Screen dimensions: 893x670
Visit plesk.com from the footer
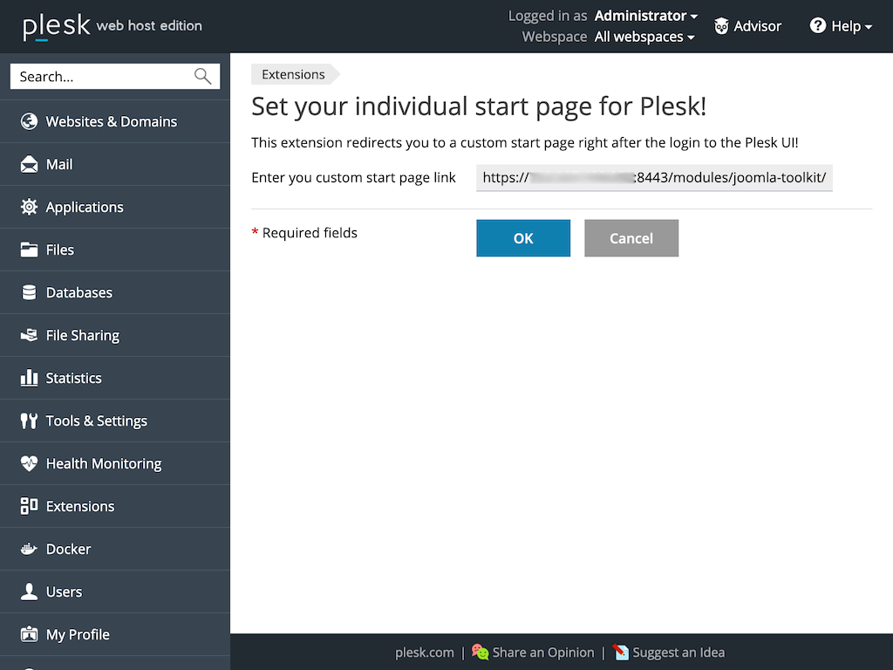click(x=425, y=652)
